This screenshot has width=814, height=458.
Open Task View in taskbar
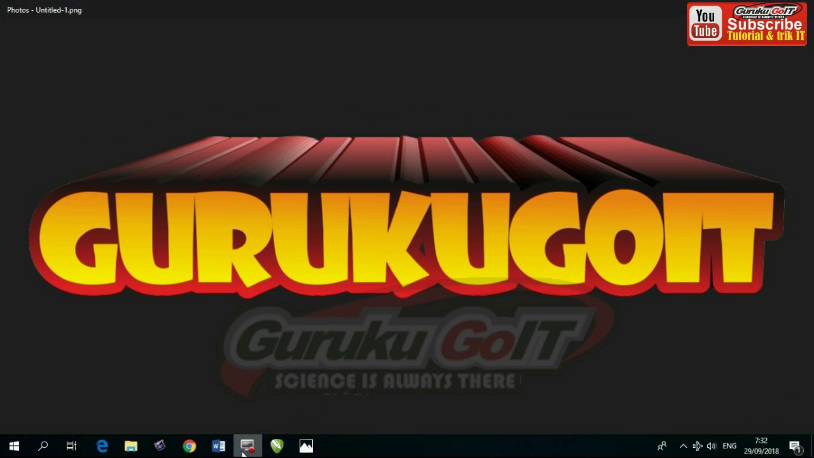point(72,446)
